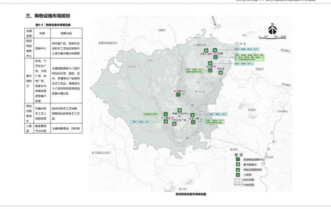
Task: Select the kiosk icon above 竹子寨 label
Action: click(165, 114)
